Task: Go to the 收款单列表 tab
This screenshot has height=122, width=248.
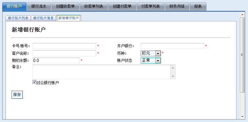Action: pos(94,7)
